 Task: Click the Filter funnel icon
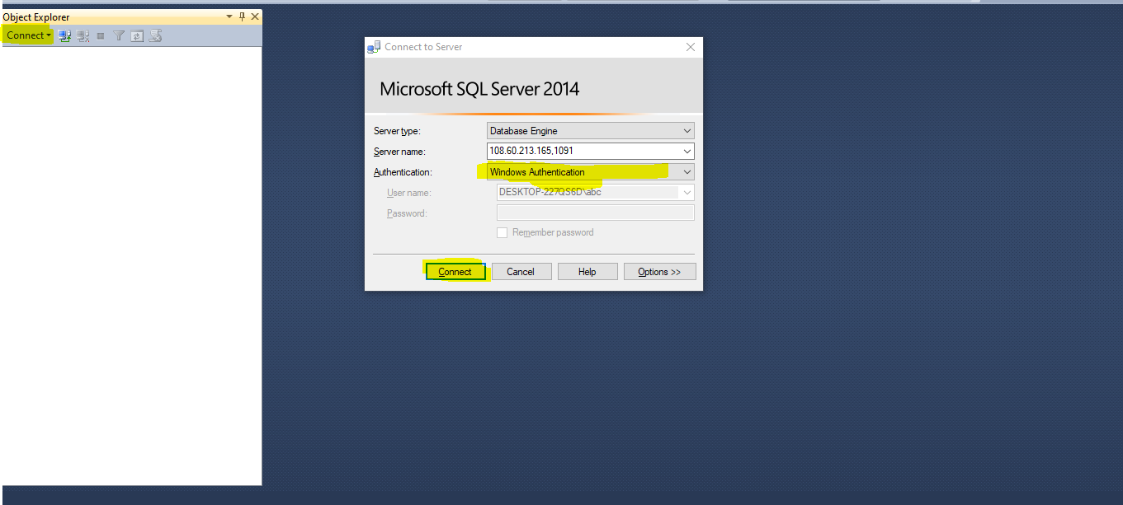(119, 35)
